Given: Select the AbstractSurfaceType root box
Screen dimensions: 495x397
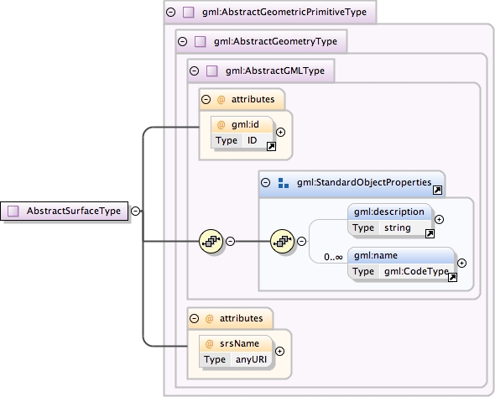Looking at the screenshot, I should click(65, 211).
